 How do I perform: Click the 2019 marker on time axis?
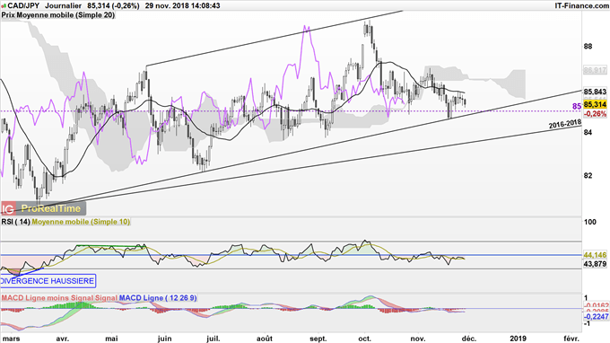(x=517, y=339)
